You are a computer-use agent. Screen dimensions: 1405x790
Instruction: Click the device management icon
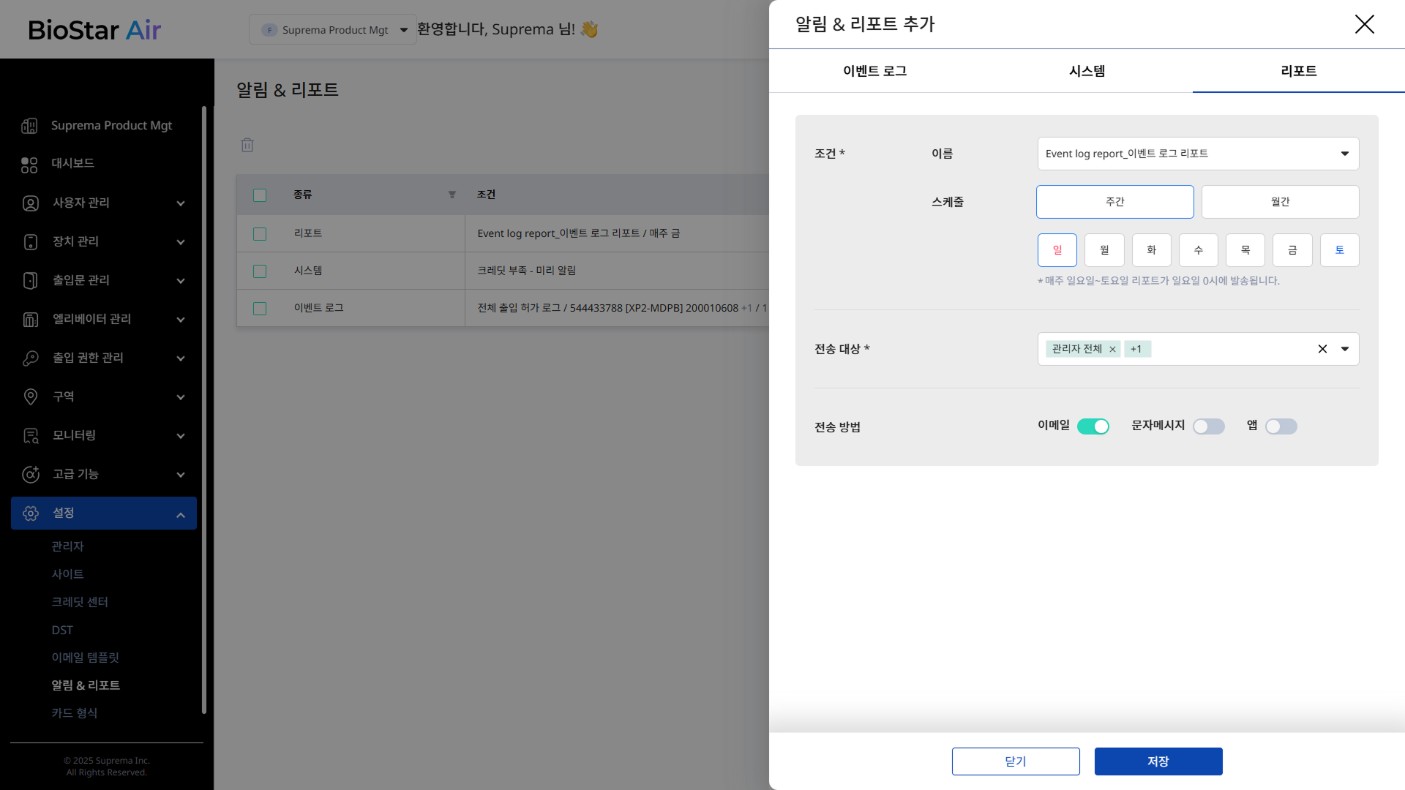pos(30,242)
